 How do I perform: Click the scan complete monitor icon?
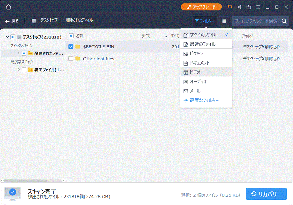click(12, 194)
